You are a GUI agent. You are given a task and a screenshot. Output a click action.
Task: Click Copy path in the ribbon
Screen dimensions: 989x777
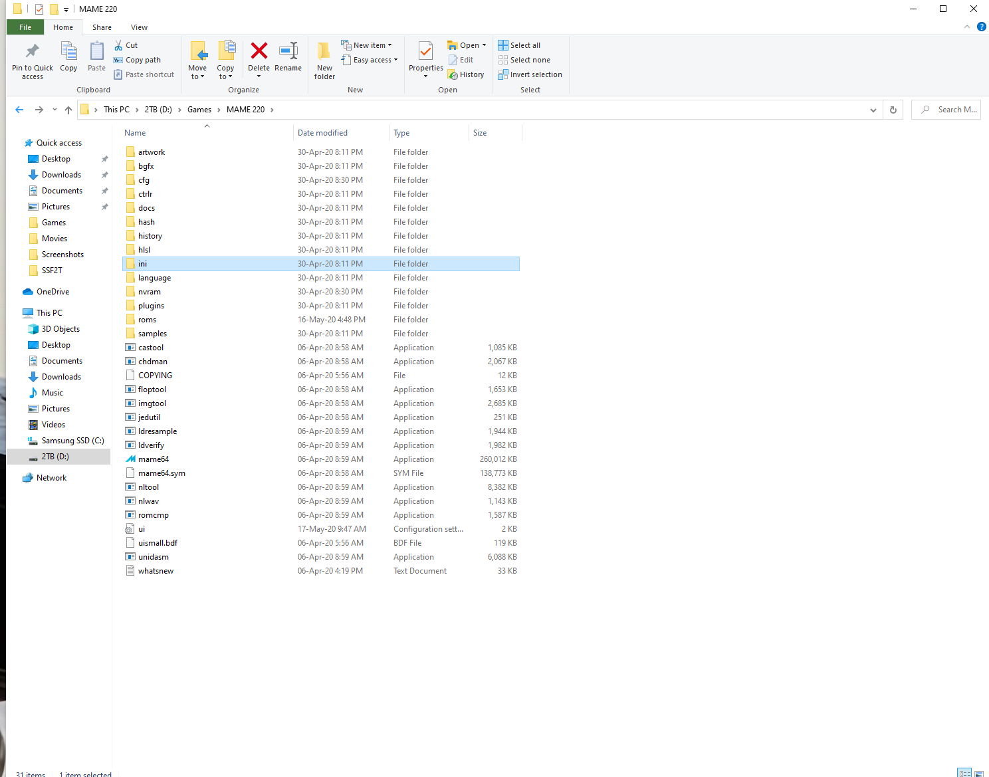click(x=137, y=60)
